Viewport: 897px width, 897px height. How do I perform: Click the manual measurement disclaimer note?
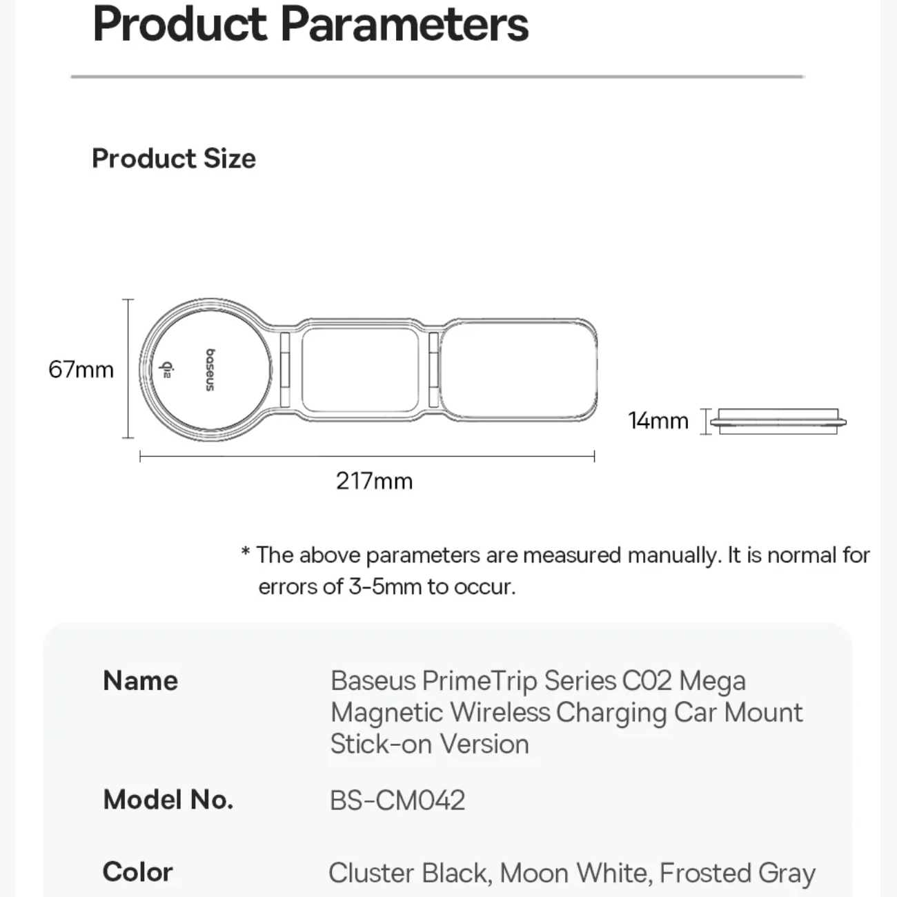(x=555, y=571)
